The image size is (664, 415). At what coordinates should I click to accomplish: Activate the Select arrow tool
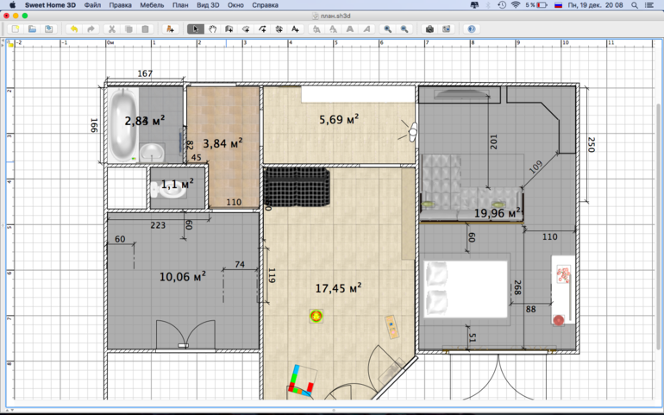pos(196,29)
